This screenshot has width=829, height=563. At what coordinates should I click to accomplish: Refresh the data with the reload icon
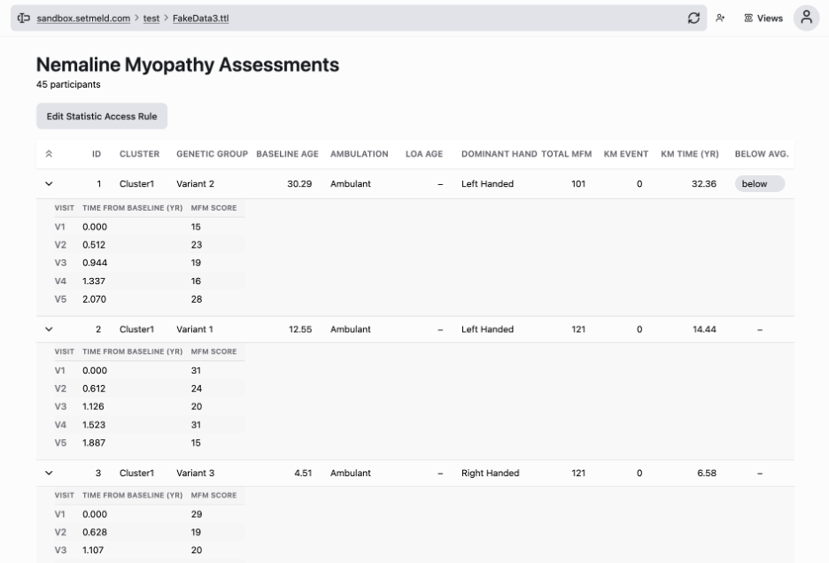pos(693,18)
